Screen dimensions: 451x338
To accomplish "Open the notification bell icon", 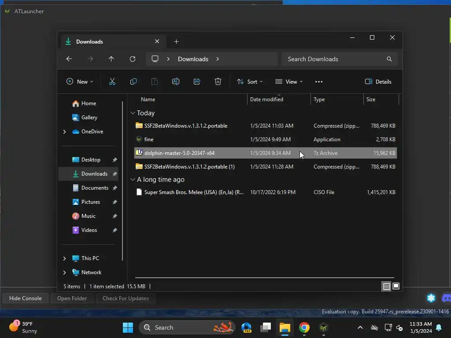I will click(x=439, y=327).
